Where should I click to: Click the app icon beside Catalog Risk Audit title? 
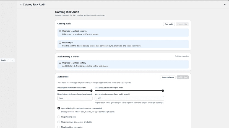pyautogui.click(x=21, y=5)
